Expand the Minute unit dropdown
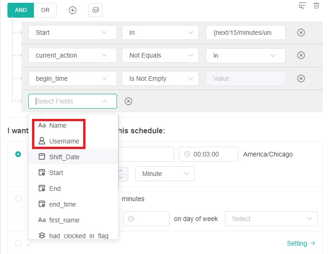329x254 pixels. [164, 174]
